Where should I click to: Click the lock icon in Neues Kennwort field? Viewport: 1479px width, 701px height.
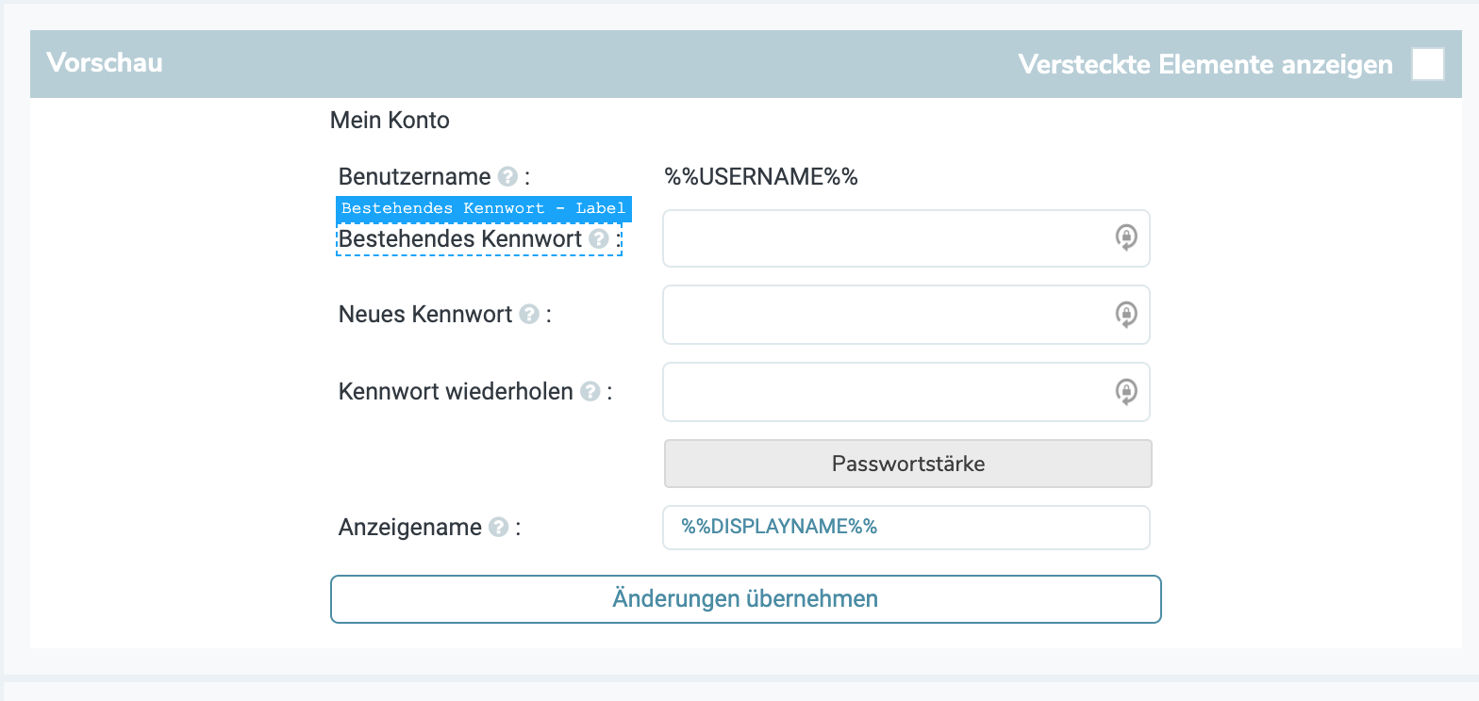[x=1128, y=314]
